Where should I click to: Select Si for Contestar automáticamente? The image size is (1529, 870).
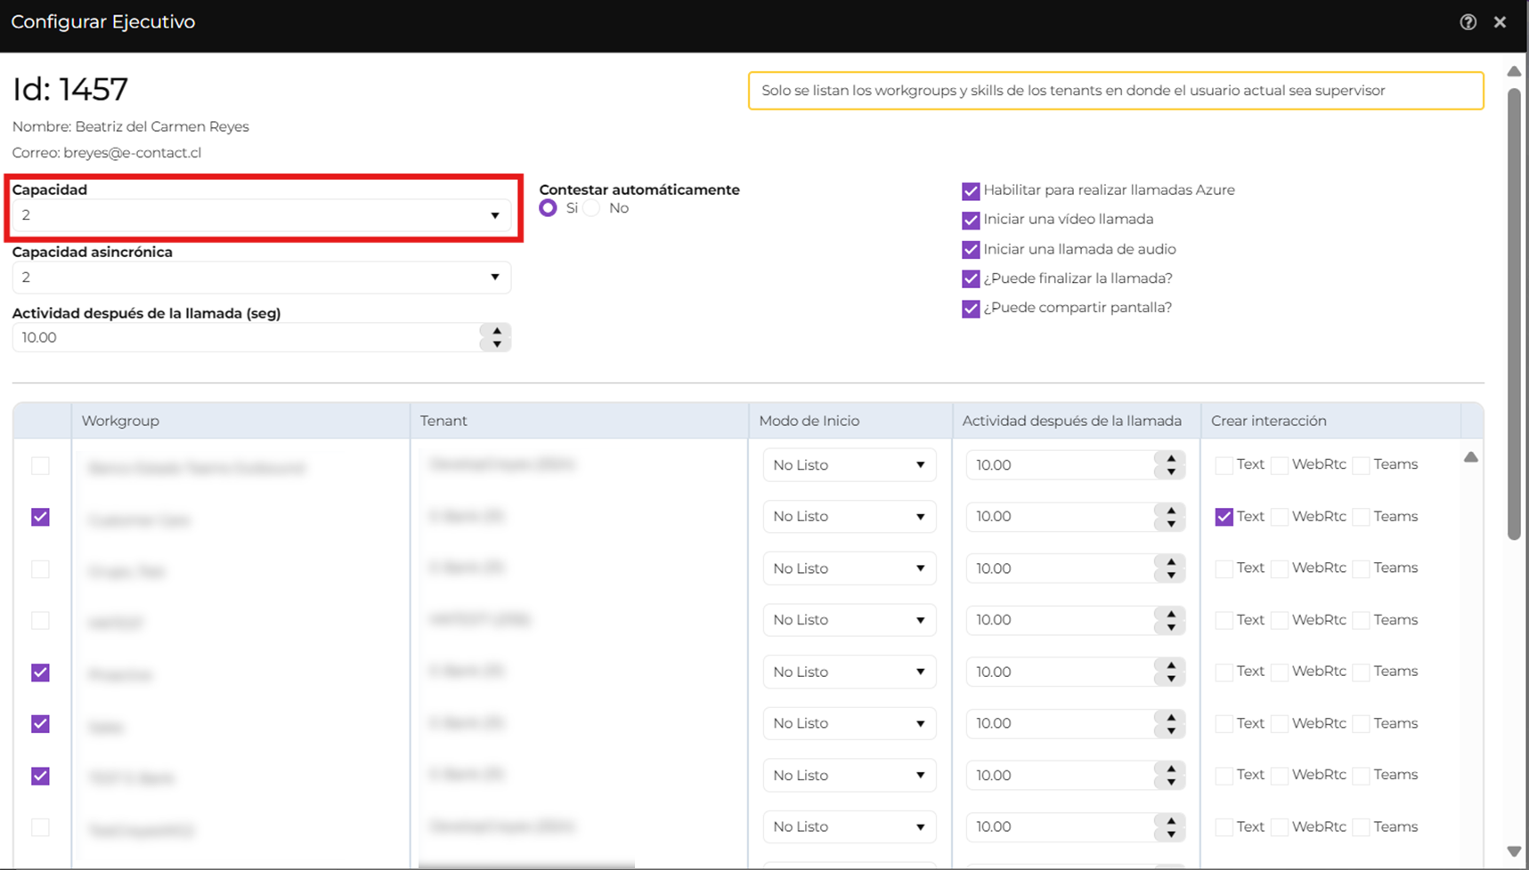point(549,208)
